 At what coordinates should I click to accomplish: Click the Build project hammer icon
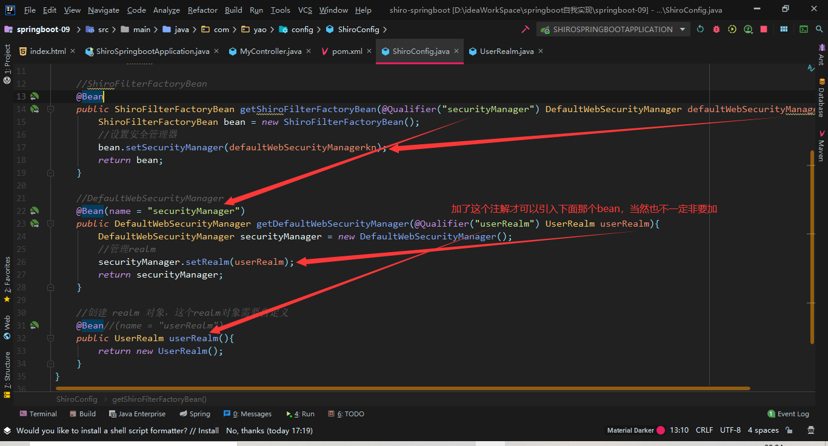(x=525, y=29)
